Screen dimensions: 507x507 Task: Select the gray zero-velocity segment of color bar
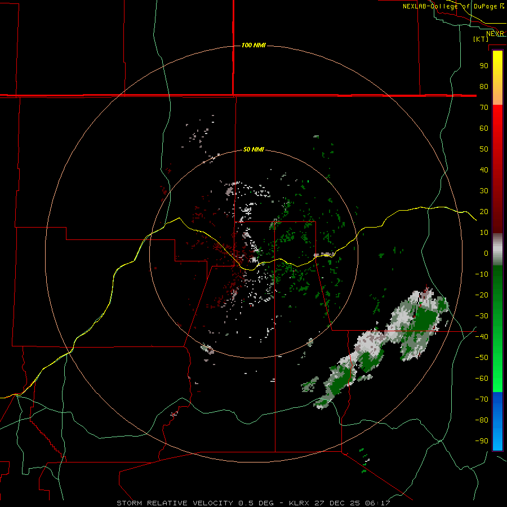[x=497, y=250]
